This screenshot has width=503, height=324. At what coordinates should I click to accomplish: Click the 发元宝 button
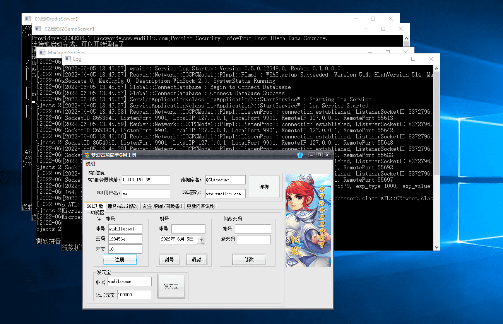click(171, 286)
